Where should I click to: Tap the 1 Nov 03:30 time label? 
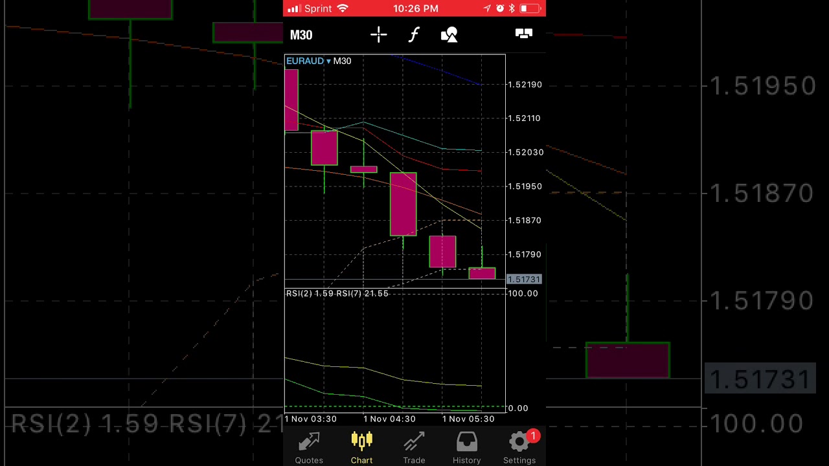tap(311, 419)
